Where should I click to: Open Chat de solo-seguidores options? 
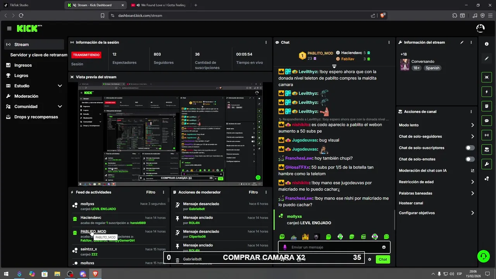[x=437, y=136]
